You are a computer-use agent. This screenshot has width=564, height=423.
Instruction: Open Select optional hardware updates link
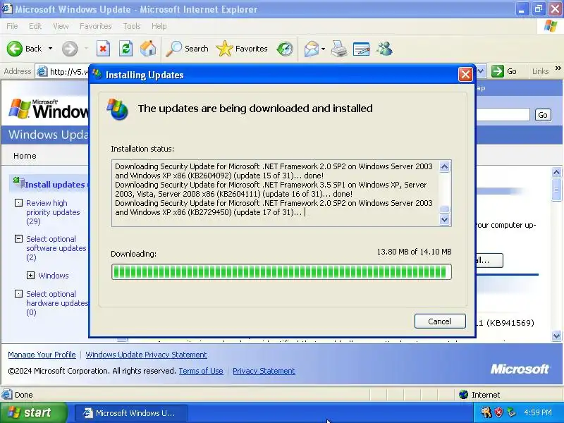(57, 303)
